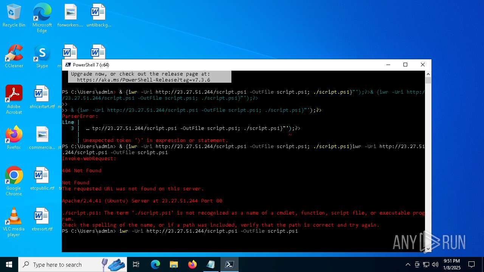This screenshot has width=484, height=272.
Task: Launch the Google Chrome desktop shortcut
Action: tap(14, 181)
